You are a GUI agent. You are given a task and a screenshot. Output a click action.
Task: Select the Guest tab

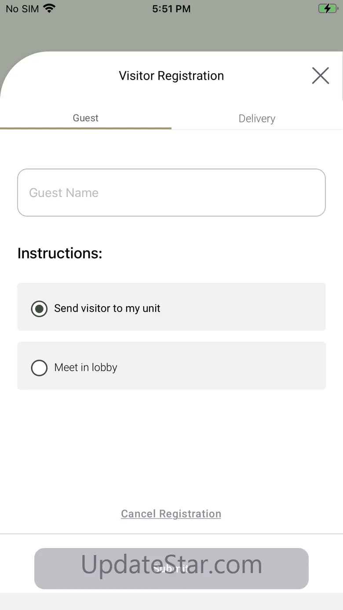[86, 118]
